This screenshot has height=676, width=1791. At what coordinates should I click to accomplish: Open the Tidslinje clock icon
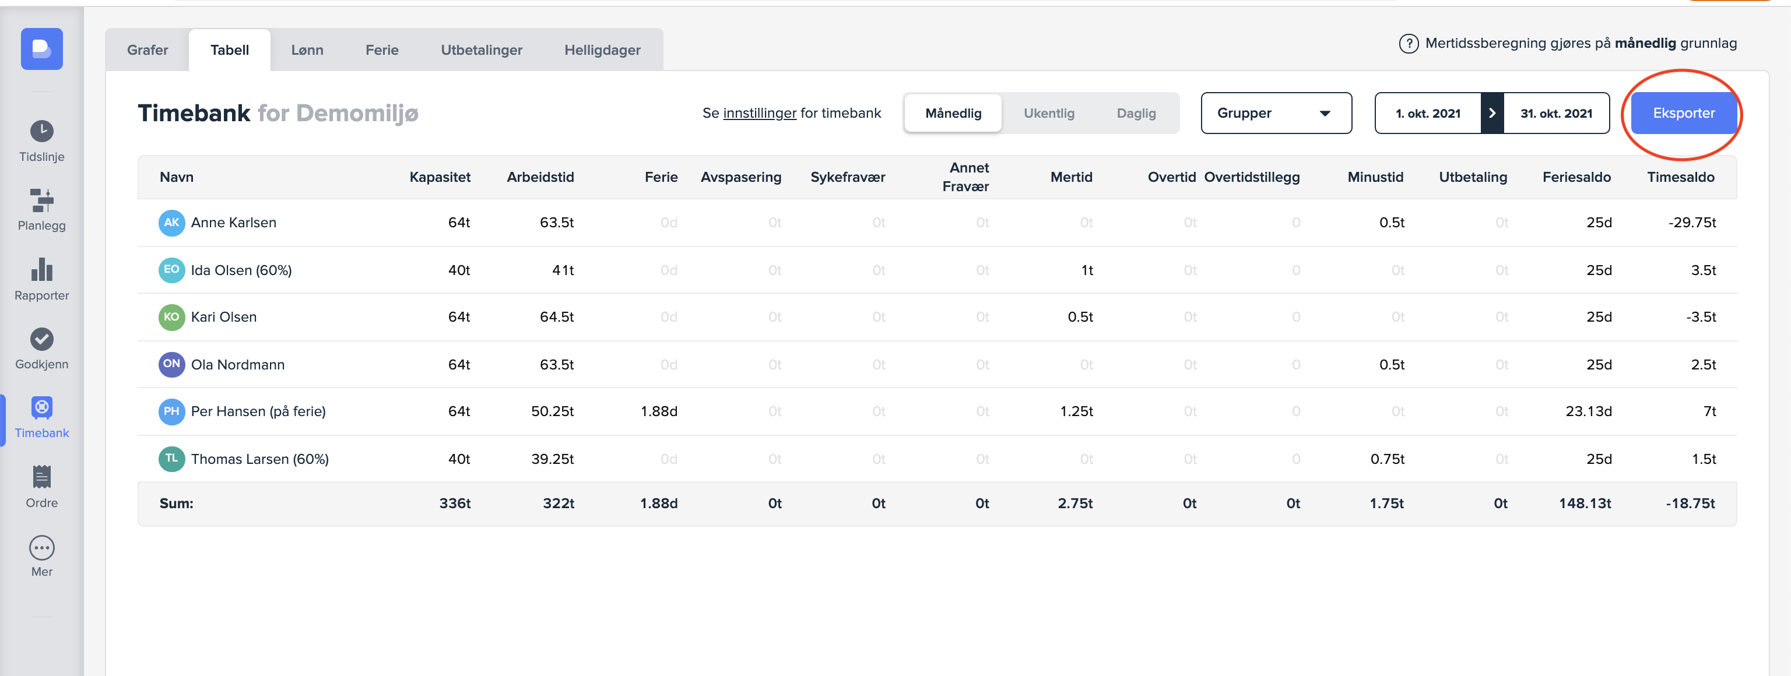(x=42, y=131)
